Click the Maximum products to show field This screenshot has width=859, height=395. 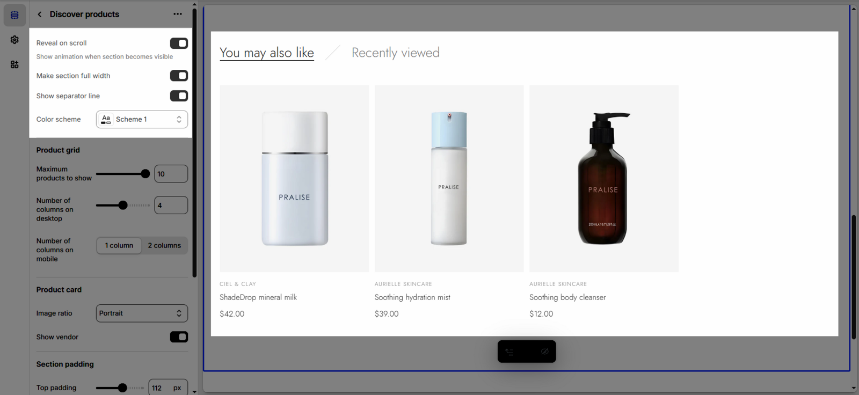pyautogui.click(x=171, y=174)
